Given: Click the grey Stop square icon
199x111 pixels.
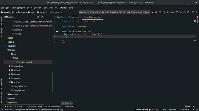Looking at the screenshot, I should tap(168, 12).
